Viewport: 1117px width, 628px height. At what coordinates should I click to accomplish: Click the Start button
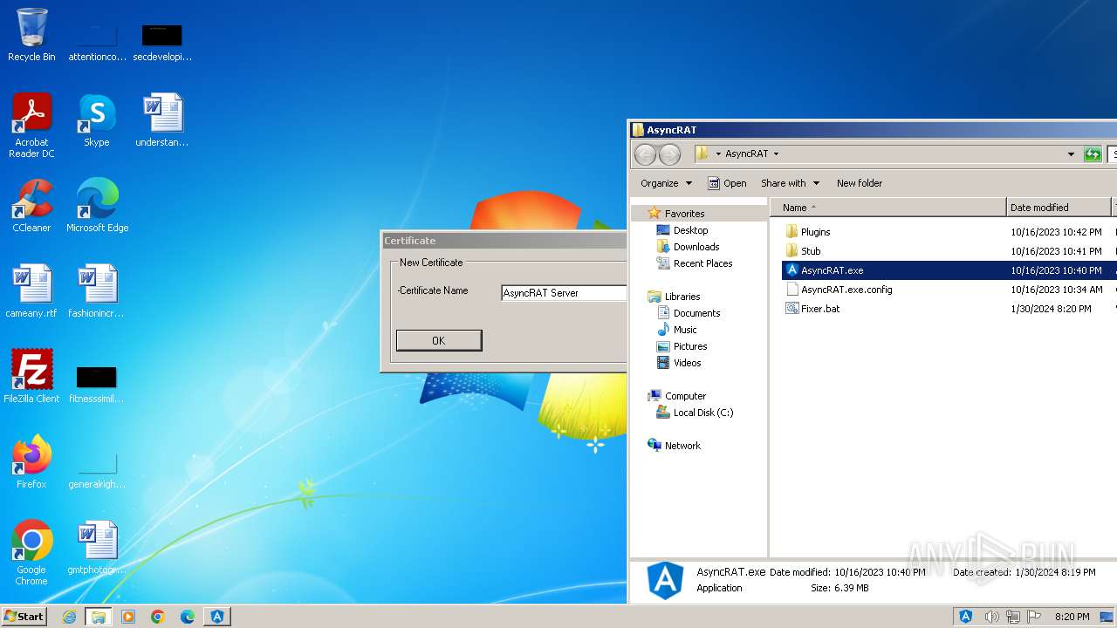[24, 616]
